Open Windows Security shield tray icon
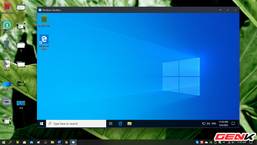Screen dimensions: 257x145 click(220, 142)
